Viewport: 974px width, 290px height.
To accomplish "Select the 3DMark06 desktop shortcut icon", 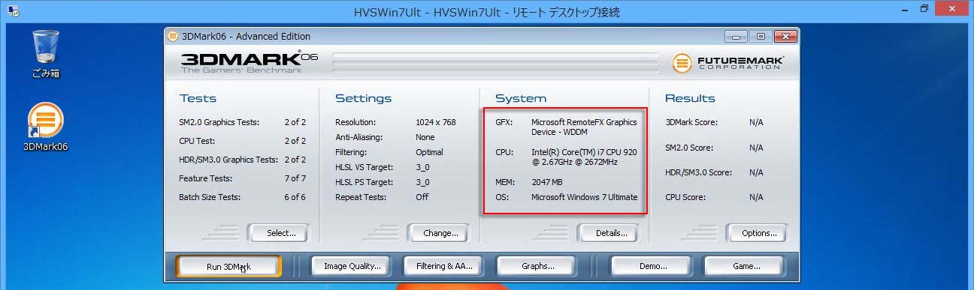I will (46, 127).
